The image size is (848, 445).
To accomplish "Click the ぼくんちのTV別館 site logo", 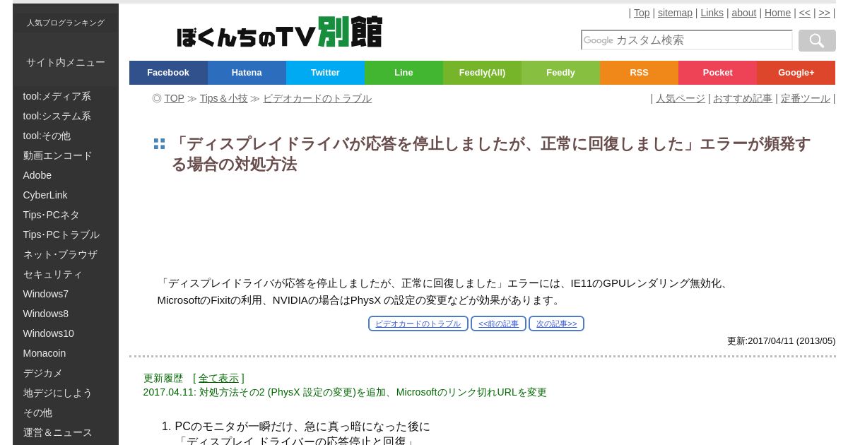I will click(279, 32).
